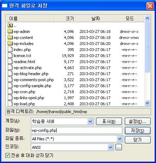This screenshot has width=156, height=163.
Task: Click the wp-comments-post.php file icon
Action: (x=10, y=79)
